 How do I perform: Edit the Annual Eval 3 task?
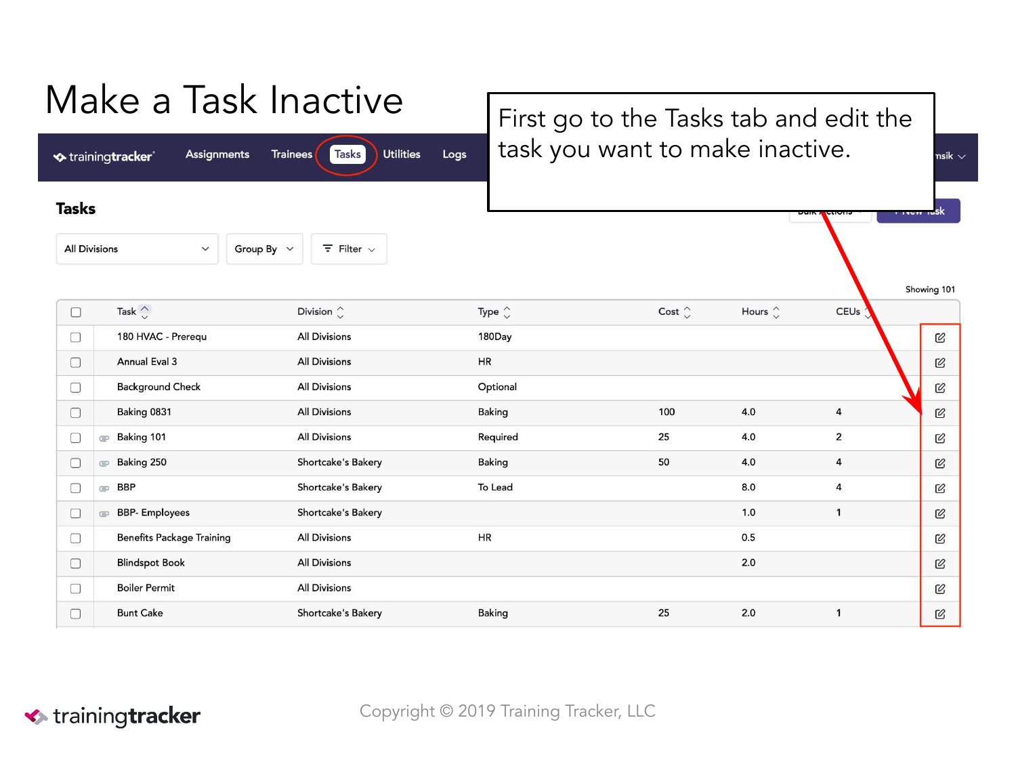940,362
